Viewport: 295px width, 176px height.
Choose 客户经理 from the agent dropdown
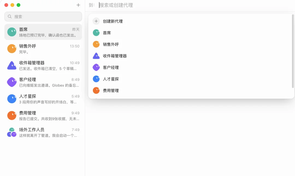(x=190, y=67)
